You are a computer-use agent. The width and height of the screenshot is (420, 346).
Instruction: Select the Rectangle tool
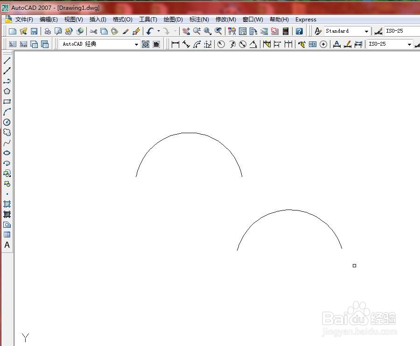click(x=7, y=102)
